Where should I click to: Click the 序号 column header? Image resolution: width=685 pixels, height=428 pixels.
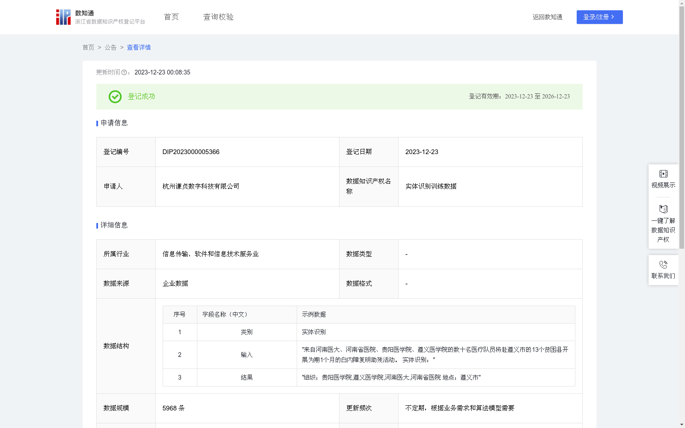tap(179, 315)
